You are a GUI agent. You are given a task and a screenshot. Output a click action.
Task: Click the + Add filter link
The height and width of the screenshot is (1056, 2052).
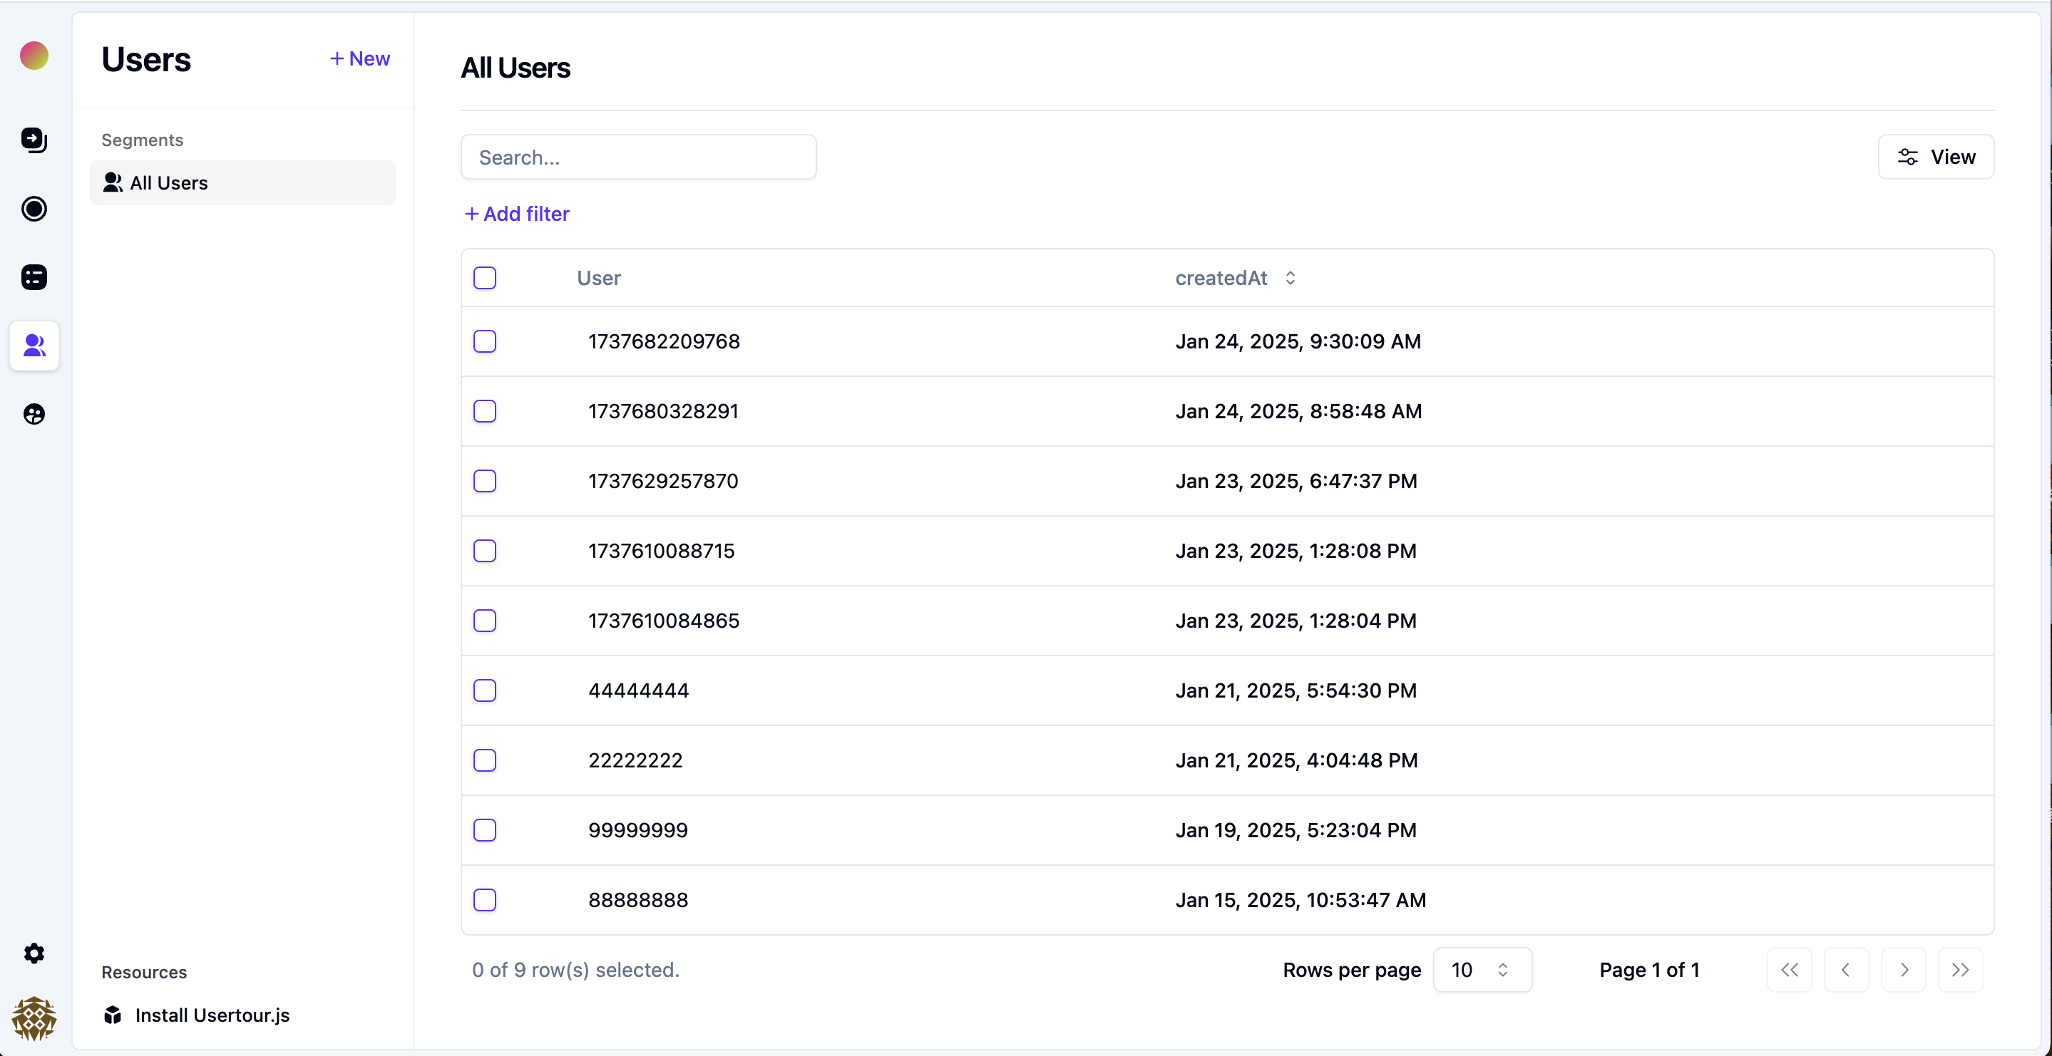click(517, 214)
